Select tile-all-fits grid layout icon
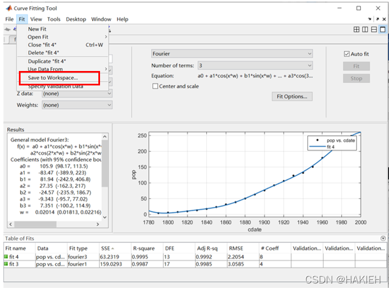 tap(356, 30)
